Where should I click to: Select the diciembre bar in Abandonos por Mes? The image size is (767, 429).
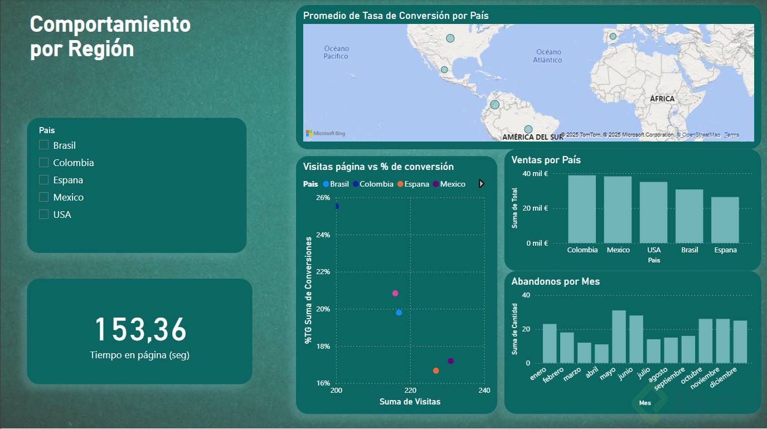coord(740,342)
